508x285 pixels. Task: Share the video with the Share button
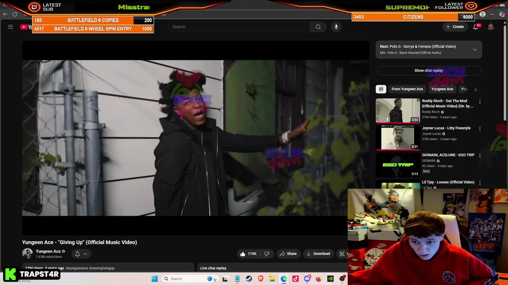288,254
